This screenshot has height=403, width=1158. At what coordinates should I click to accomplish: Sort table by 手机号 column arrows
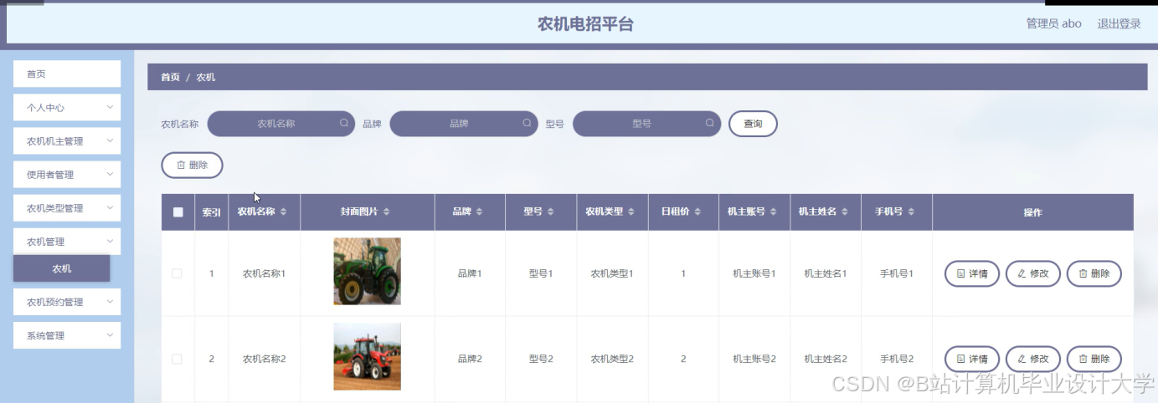[x=910, y=212]
